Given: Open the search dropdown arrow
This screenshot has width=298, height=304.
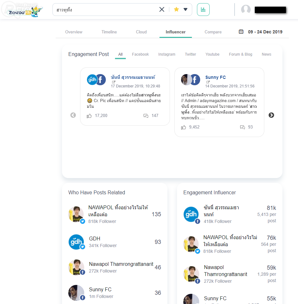Looking at the screenshot, I should point(186,9).
